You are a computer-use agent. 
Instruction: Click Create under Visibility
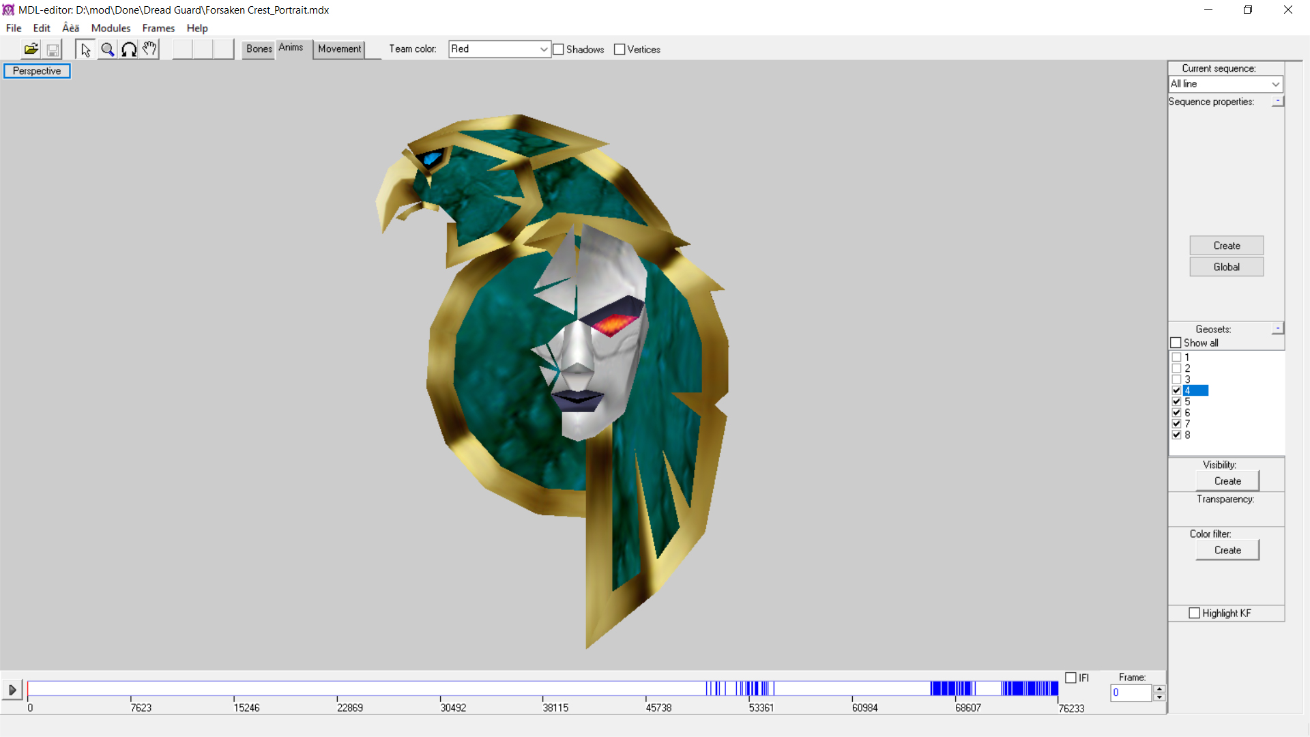coord(1227,481)
